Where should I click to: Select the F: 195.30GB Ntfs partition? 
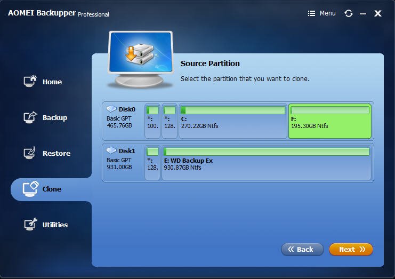(x=330, y=121)
